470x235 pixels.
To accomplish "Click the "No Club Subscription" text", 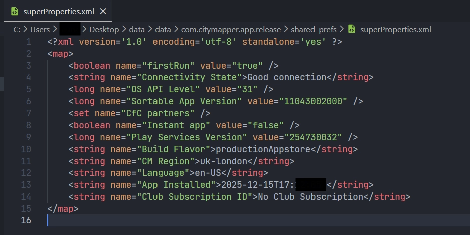I will click(x=311, y=197).
